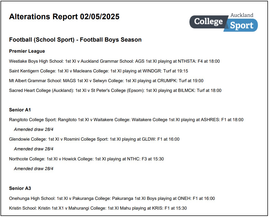The width and height of the screenshot is (269, 217).
Task: Click the Saint Kentigern v Macleans College fixture
Action: (98, 71)
